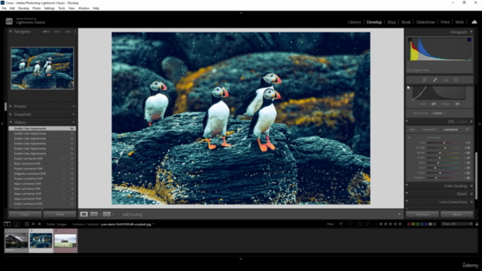Expand the Presets panel
This screenshot has height=271, width=482.
click(x=11, y=106)
